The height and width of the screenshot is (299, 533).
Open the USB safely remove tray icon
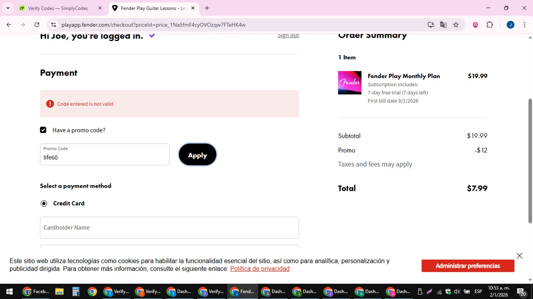pos(420,292)
